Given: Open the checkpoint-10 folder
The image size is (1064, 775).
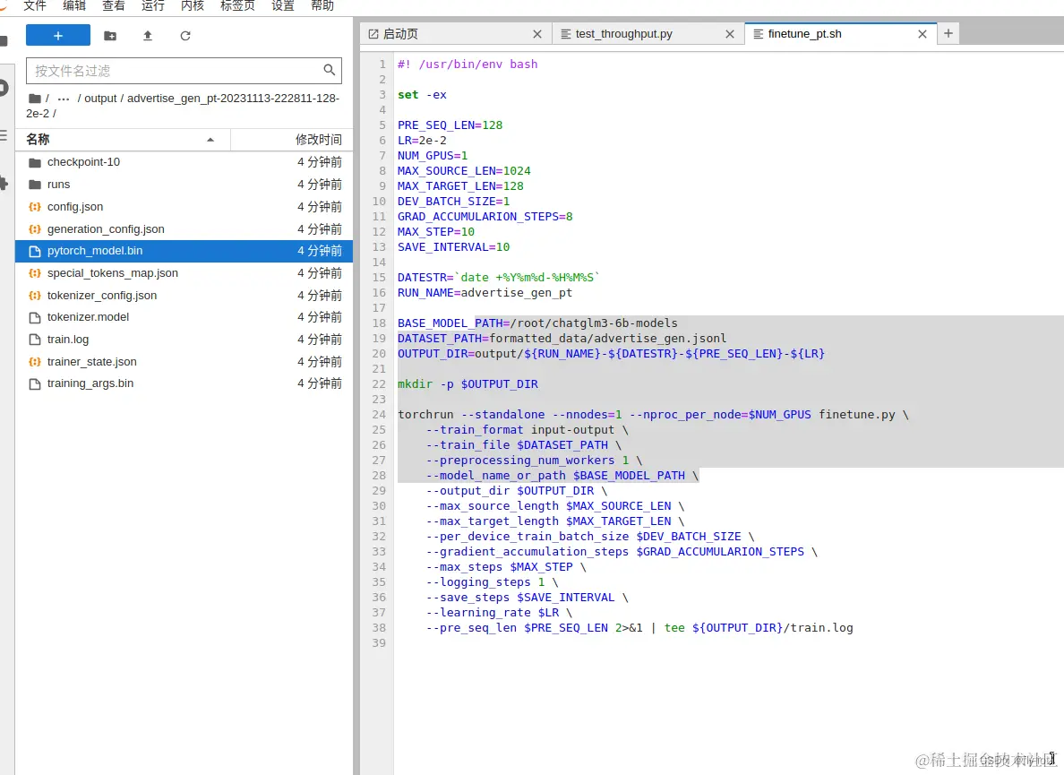Looking at the screenshot, I should tap(184, 162).
